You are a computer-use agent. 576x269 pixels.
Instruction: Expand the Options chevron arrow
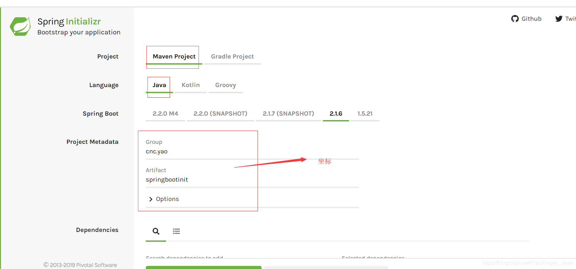point(151,199)
